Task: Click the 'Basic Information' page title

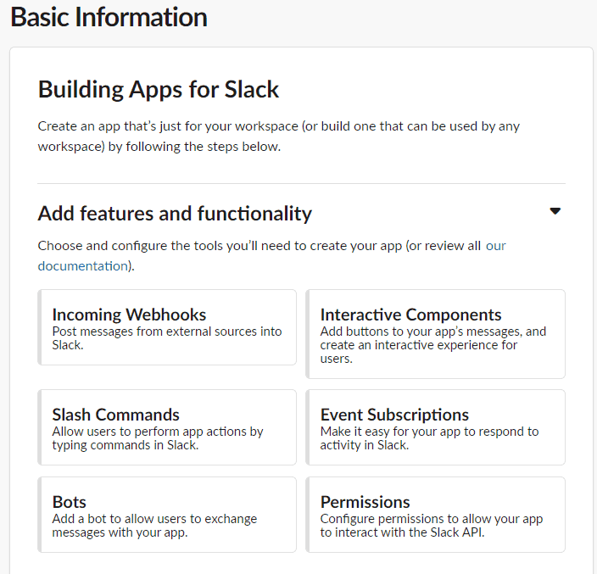Action: tap(109, 17)
